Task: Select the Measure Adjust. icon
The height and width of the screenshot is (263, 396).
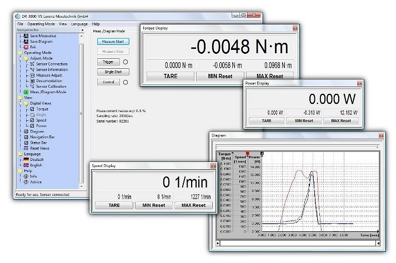Action: coord(32,75)
